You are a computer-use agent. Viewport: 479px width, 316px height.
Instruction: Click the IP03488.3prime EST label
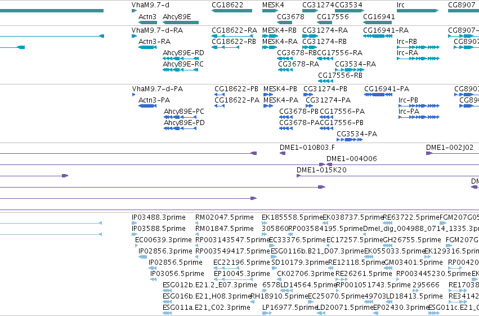pos(159,217)
